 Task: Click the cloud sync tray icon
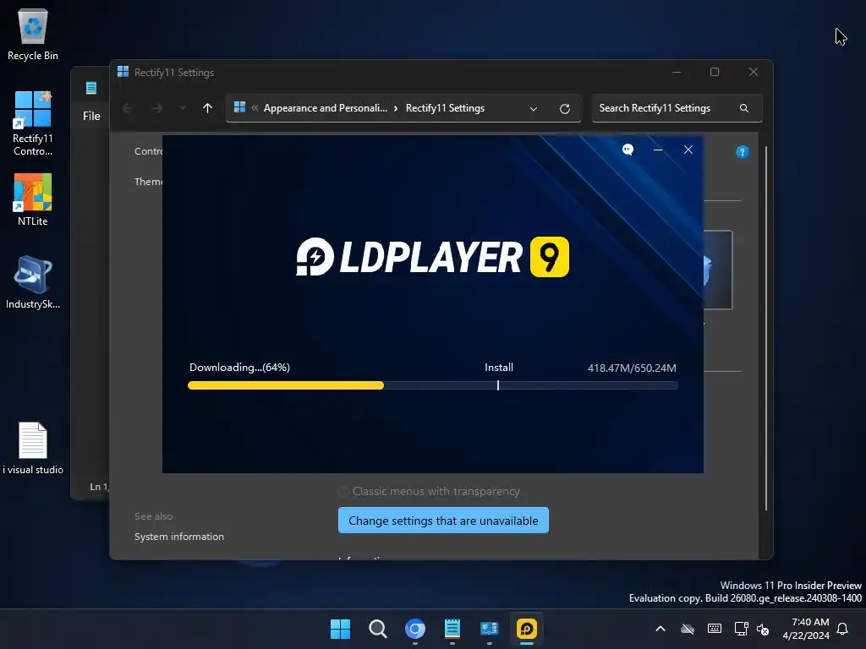(687, 629)
